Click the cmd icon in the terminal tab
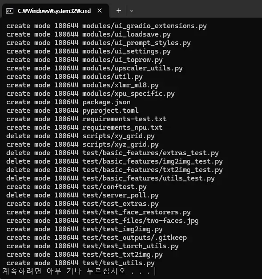 point(10,11)
